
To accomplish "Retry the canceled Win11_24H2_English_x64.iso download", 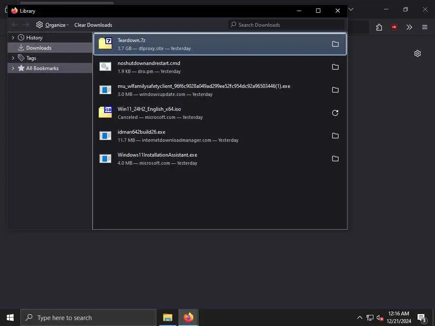I will click(335, 113).
